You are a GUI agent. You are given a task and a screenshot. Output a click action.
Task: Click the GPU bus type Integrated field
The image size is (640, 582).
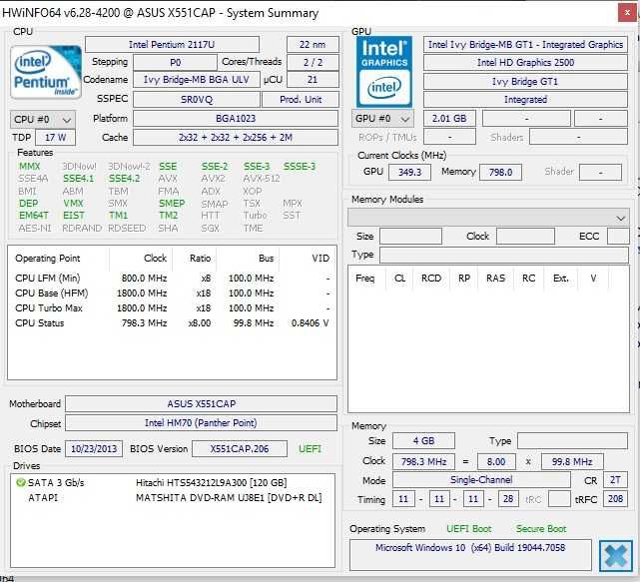coord(525,100)
